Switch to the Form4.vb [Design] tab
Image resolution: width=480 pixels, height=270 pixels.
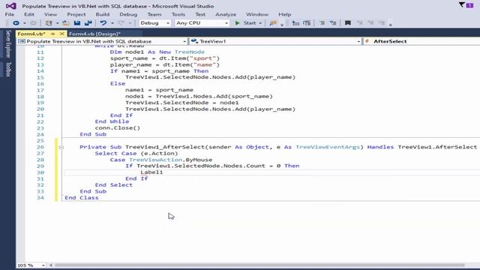[94, 34]
